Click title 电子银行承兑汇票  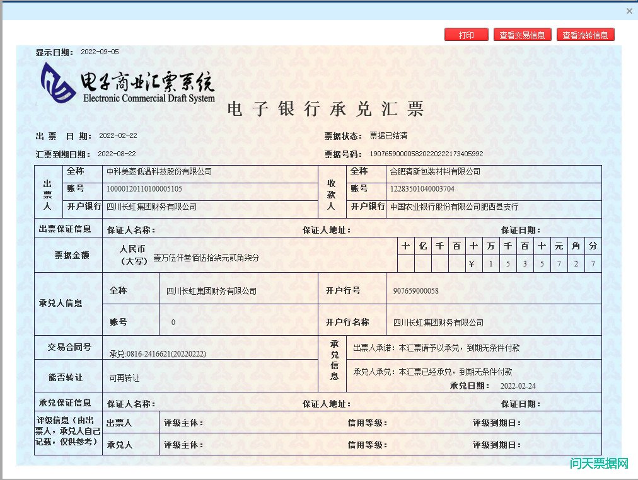[325, 109]
